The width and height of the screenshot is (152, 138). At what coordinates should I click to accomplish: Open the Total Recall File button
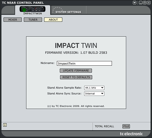[x=126, y=126]
